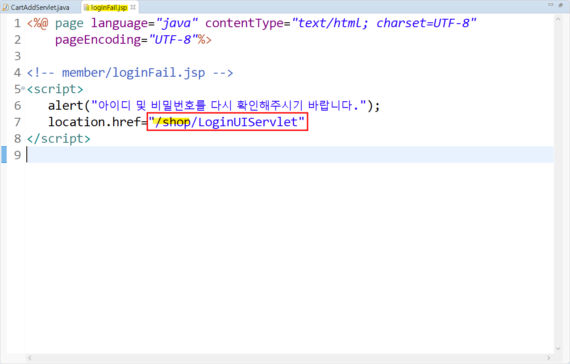
Task: Maximize the editor area using top-right icon
Action: (x=560, y=5)
